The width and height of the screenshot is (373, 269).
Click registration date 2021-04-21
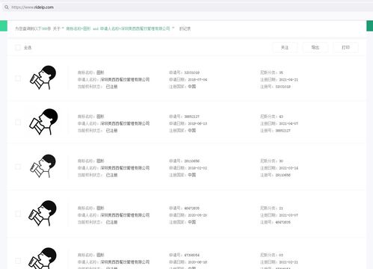(289, 80)
